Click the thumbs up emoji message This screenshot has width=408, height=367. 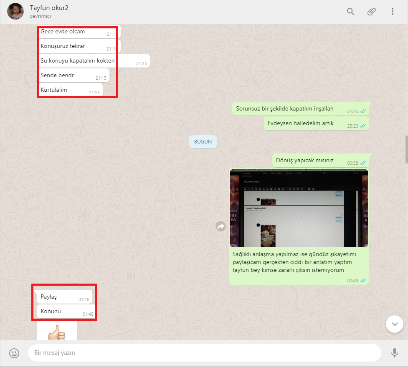tap(57, 331)
